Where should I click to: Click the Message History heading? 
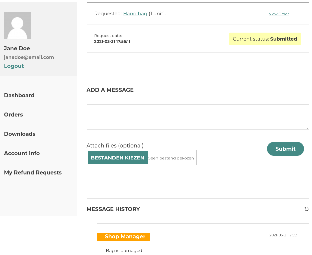pyautogui.click(x=113, y=209)
